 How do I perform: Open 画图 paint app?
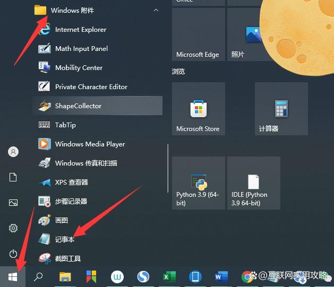pyautogui.click(x=97, y=220)
